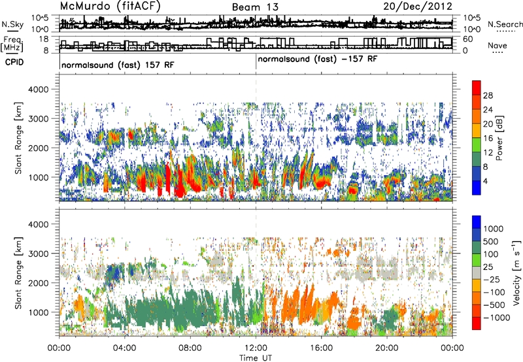Click the blue bottom segment of the power colorbar
This screenshot has height=362, width=523.
[477, 188]
